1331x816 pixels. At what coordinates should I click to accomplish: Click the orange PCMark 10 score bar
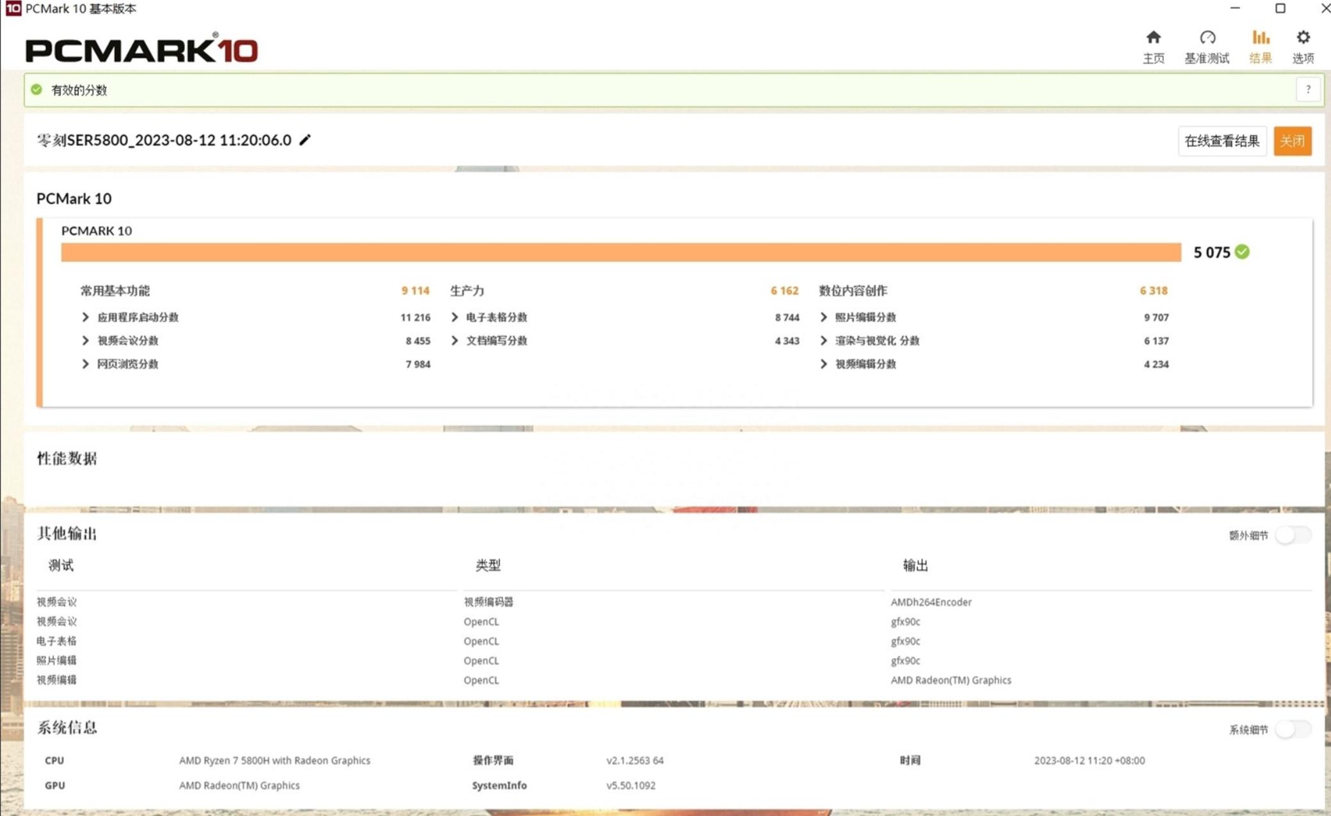pyautogui.click(x=620, y=252)
